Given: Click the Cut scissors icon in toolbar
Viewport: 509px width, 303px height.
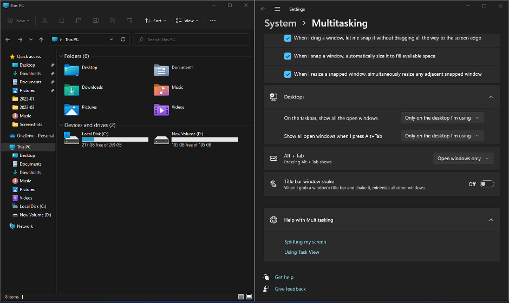Looking at the screenshot, I should pos(45,21).
